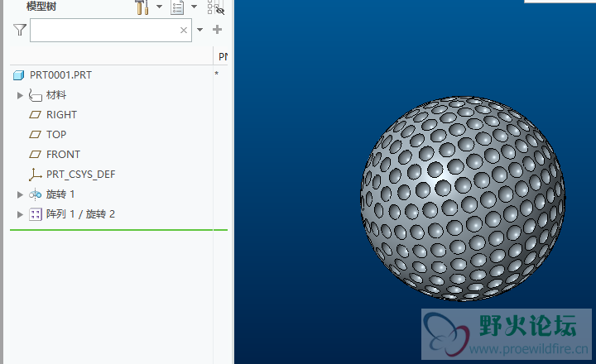Select the TOP datum plane
This screenshot has width=596, height=364.
pos(56,135)
